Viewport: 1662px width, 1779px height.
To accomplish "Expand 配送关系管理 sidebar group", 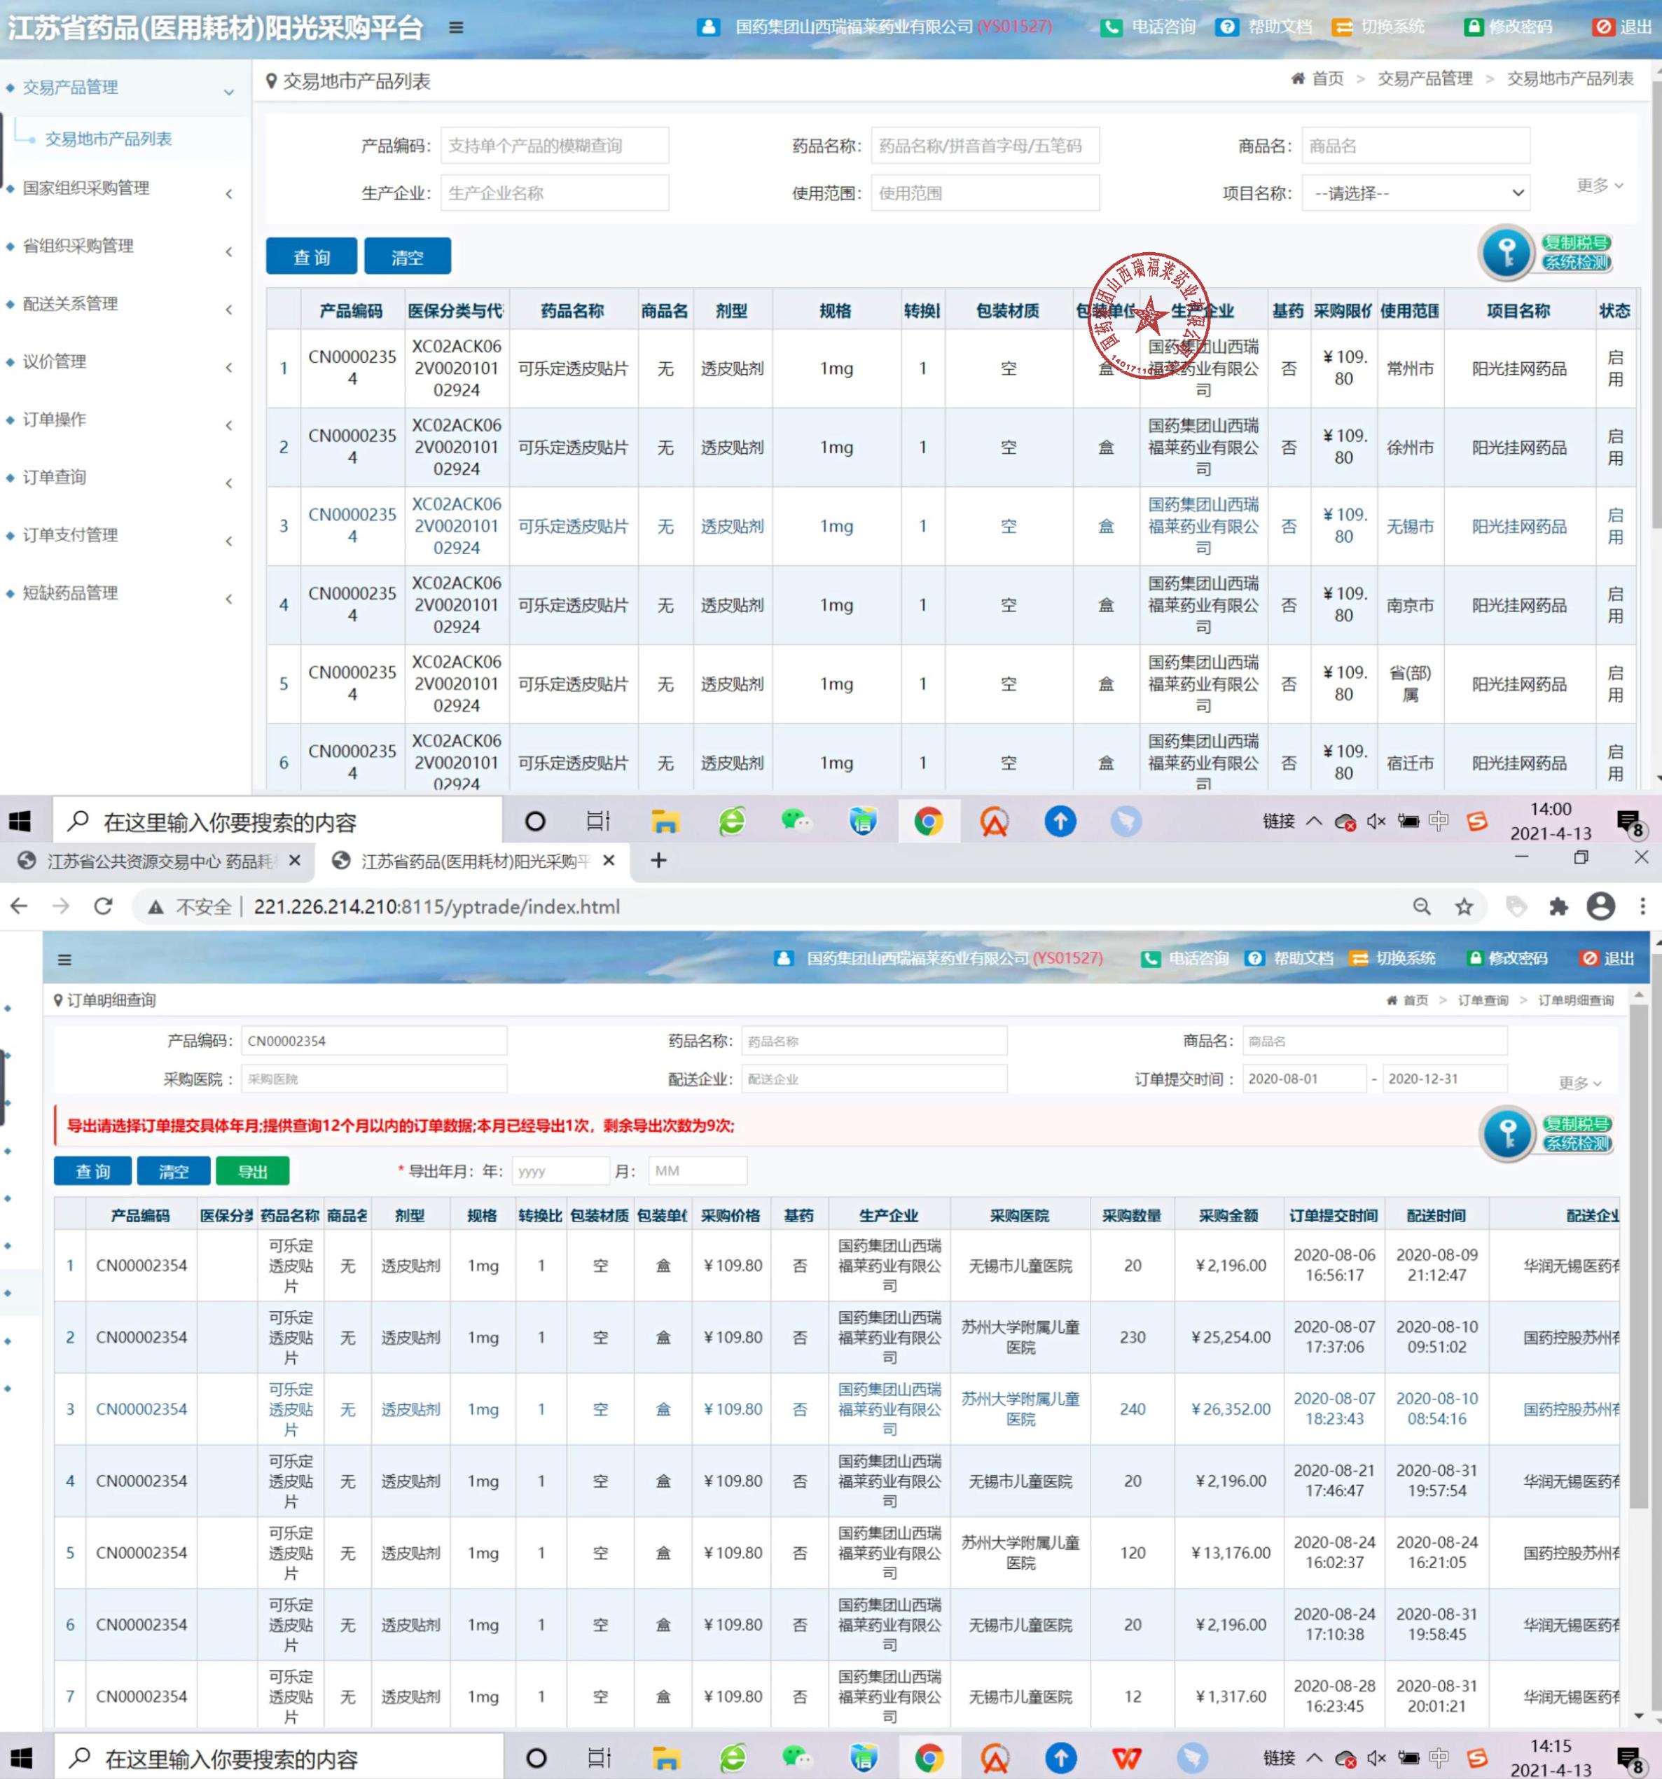I will pyautogui.click(x=125, y=304).
